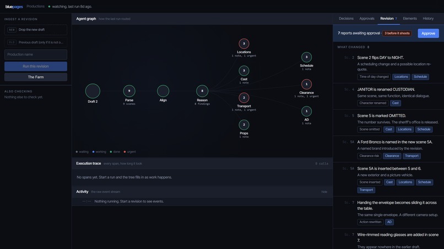Click the green watching status dot
Image resolution: width=444 pixels, height=249 pixels.
49,7
